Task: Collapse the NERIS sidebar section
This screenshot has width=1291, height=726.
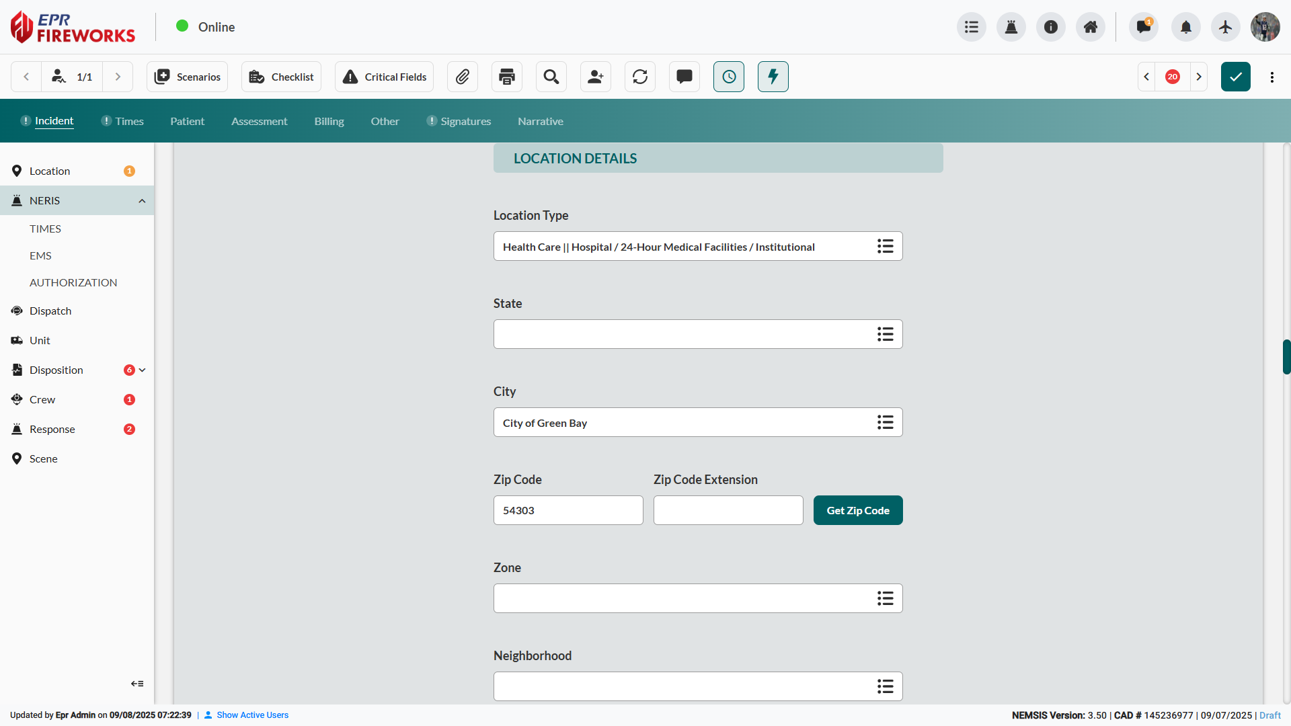Action: pyautogui.click(x=142, y=201)
